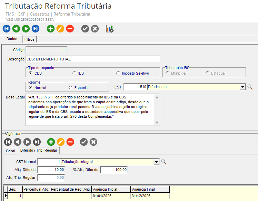Add new tax record with green plus
The image size is (258, 201).
click(x=51, y=29)
